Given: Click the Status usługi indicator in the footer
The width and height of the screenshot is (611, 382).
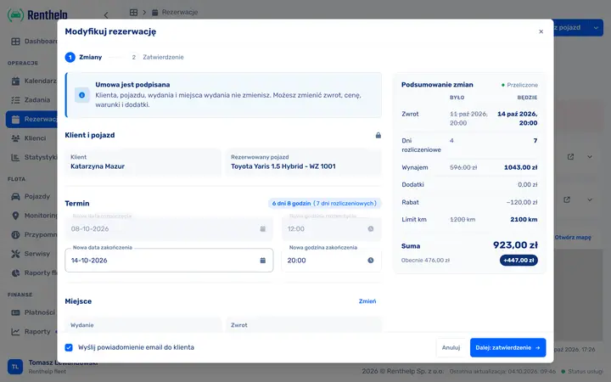Looking at the screenshot, I should tap(582, 372).
